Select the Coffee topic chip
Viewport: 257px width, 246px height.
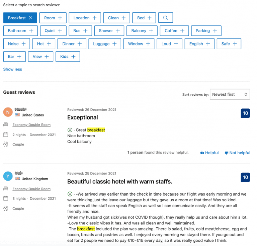click(x=174, y=31)
